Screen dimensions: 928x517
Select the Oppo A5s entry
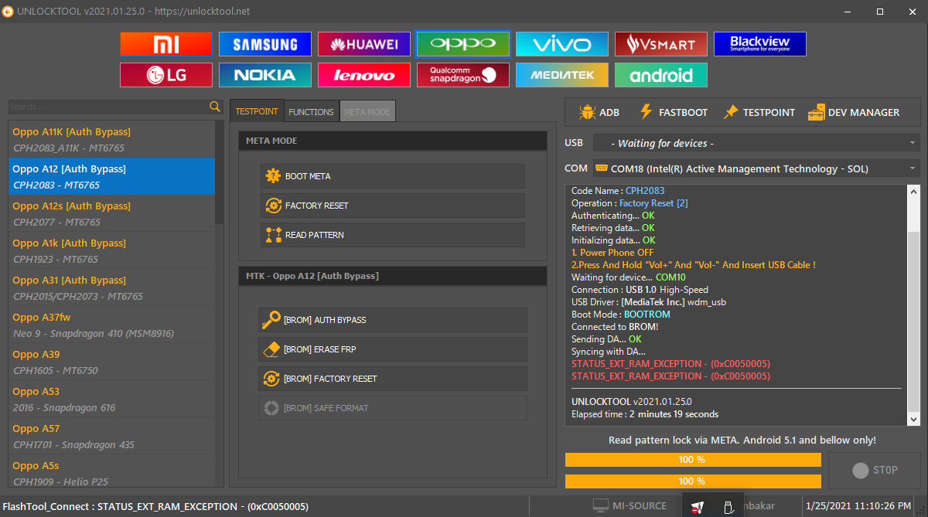point(112,471)
